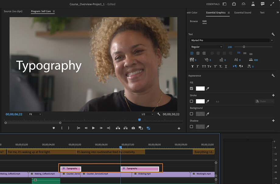Click the Appearance settings wrench icon
The height and width of the screenshot is (184, 280).
[273, 75]
